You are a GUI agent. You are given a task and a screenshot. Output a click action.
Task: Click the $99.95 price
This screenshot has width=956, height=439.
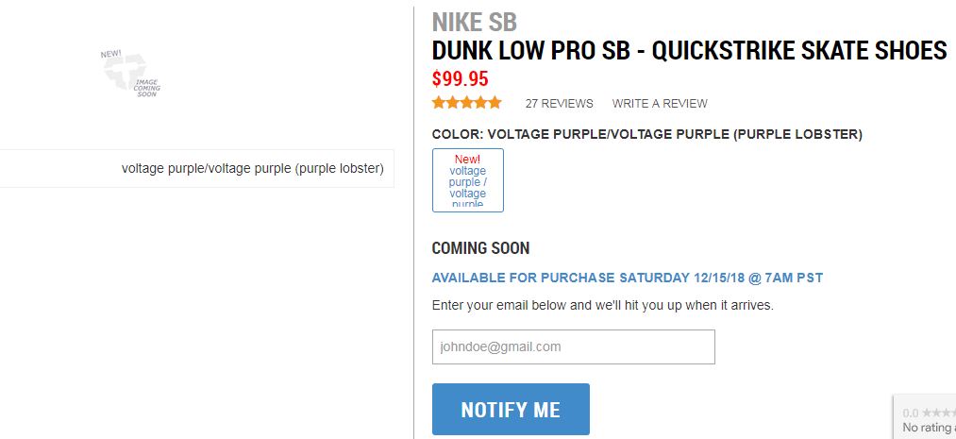(x=460, y=79)
